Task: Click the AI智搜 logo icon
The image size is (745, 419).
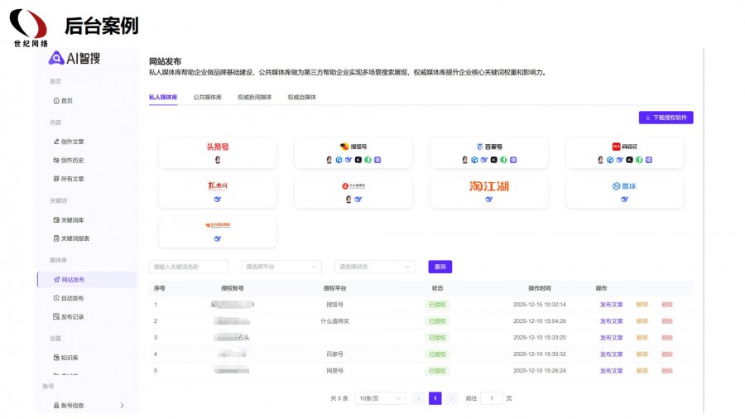Action: coord(56,58)
